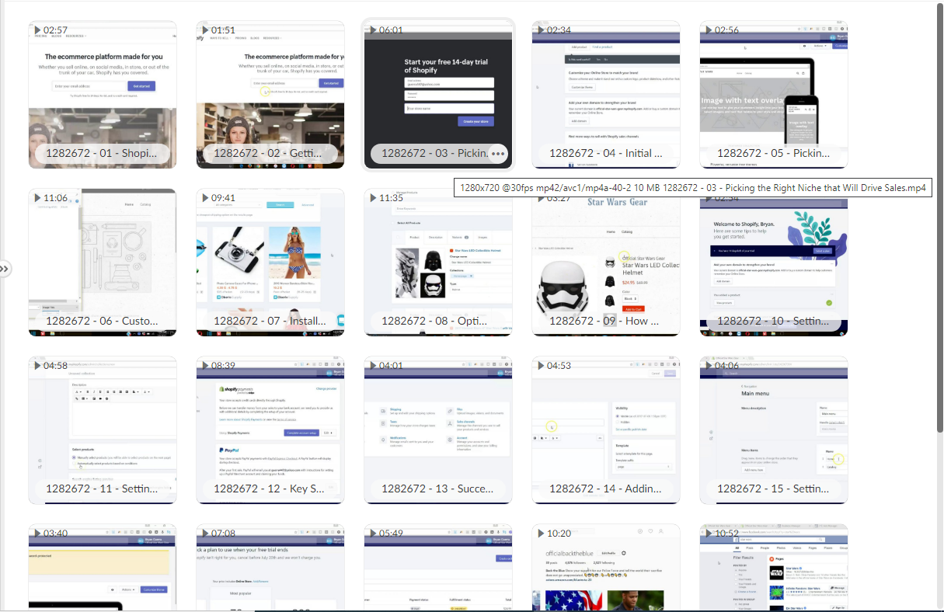Open the three-dots menu on video 03
Viewport: 944px width, 612px height.
pyautogui.click(x=498, y=154)
